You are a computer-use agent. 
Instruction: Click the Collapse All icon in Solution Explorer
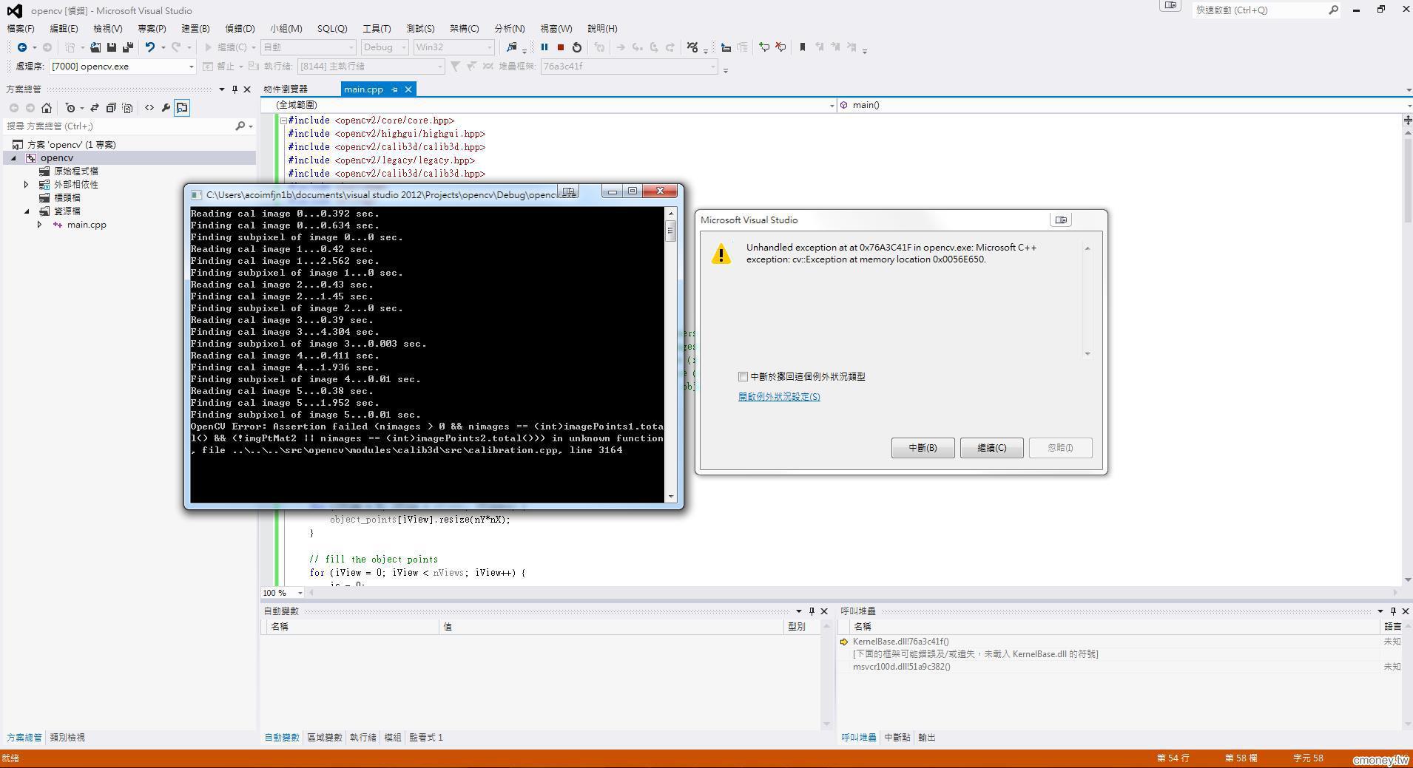coord(111,108)
